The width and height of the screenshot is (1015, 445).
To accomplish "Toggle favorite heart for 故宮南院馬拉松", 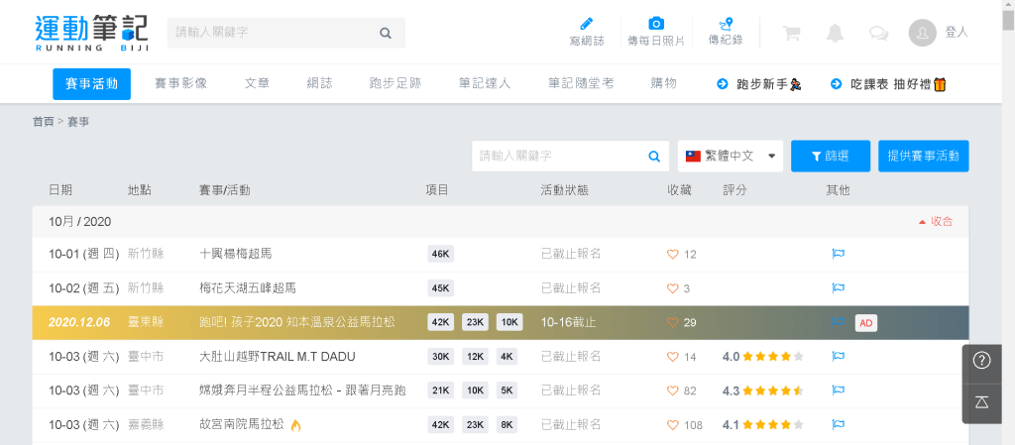I will [673, 424].
